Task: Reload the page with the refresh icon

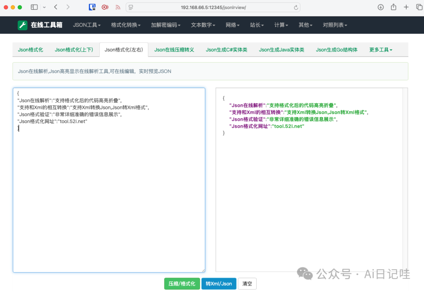Action: pos(296,7)
